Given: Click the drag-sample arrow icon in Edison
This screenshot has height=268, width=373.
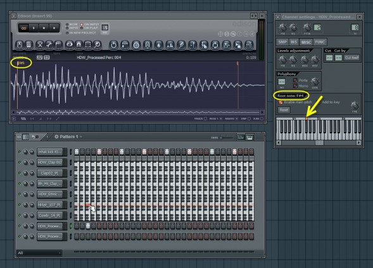Looking at the screenshot, I should coord(237,45).
